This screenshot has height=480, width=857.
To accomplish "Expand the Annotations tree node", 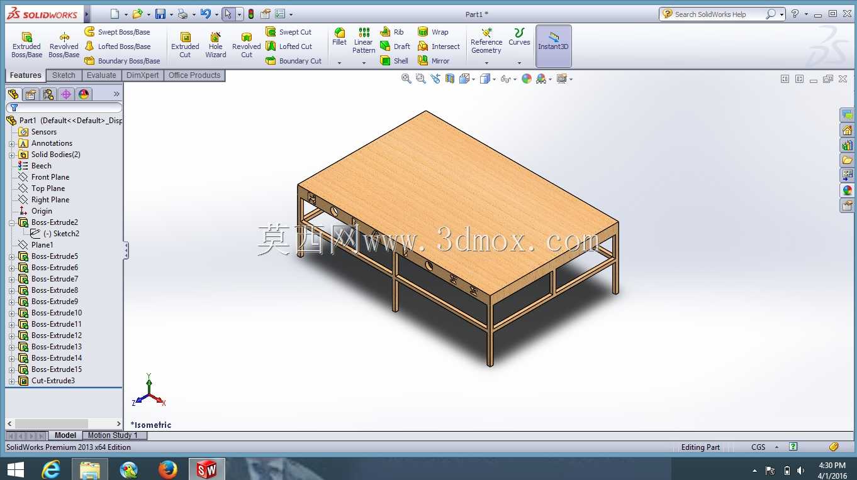I will click(11, 143).
